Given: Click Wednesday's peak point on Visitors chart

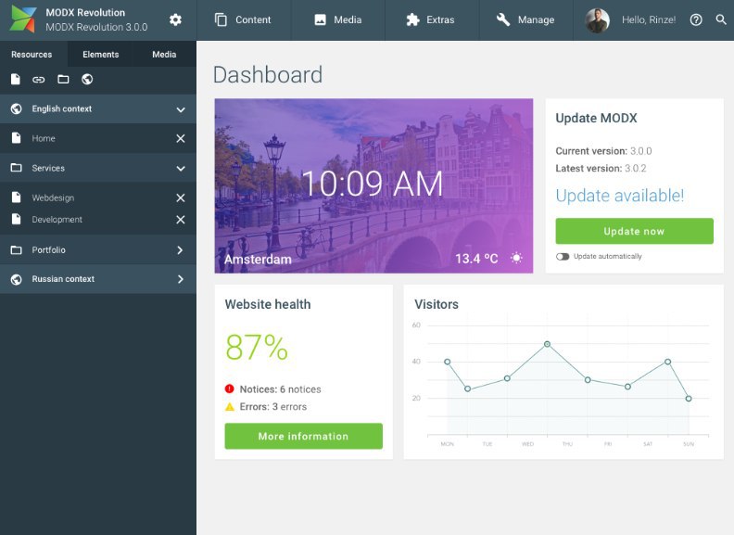Looking at the screenshot, I should point(547,344).
